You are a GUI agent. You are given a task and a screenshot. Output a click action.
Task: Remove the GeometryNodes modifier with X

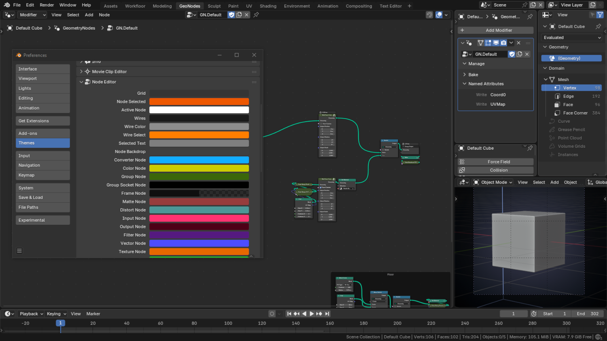tap(518, 43)
